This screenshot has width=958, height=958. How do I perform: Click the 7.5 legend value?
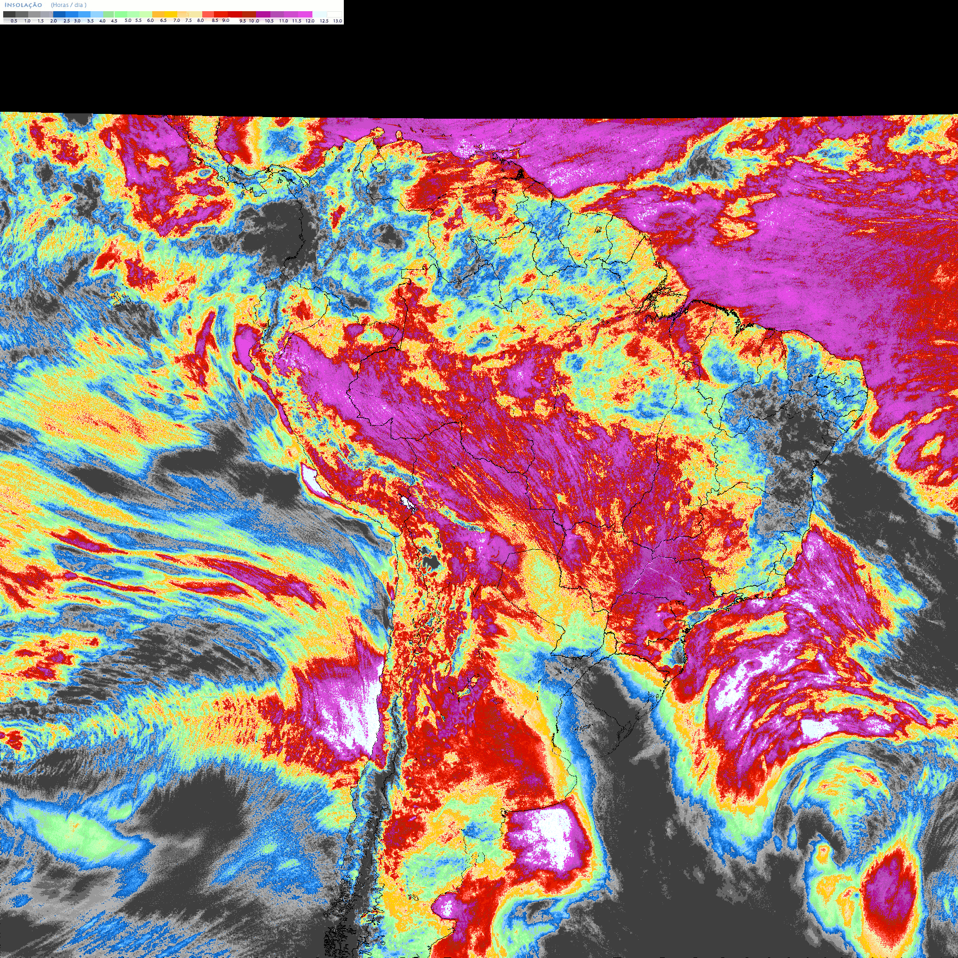tap(188, 20)
